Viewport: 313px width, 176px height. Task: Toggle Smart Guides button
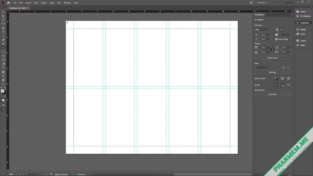click(x=289, y=85)
